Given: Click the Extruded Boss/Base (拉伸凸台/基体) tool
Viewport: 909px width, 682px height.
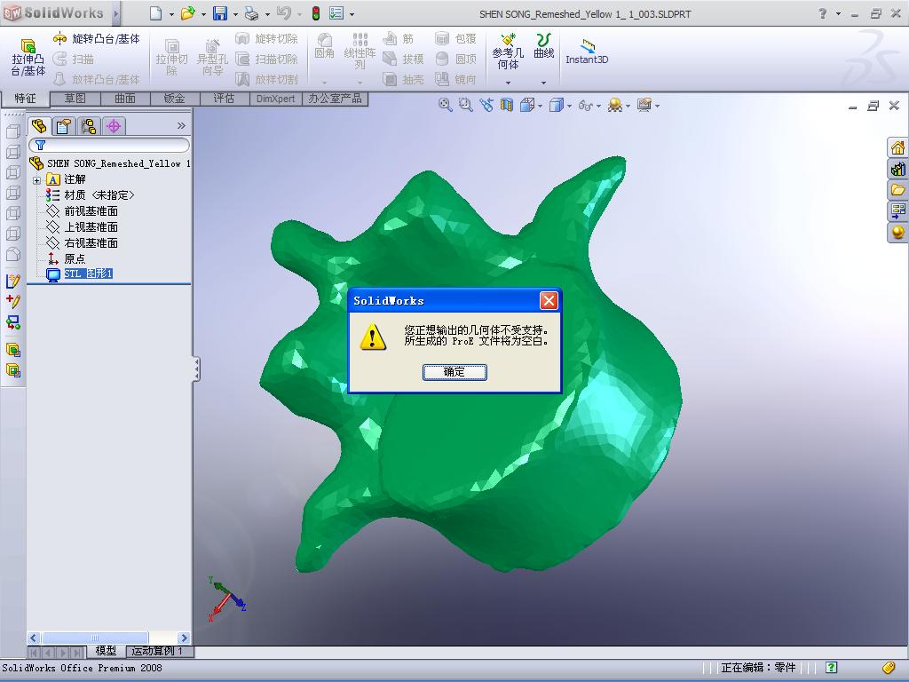Looking at the screenshot, I should click(28, 57).
